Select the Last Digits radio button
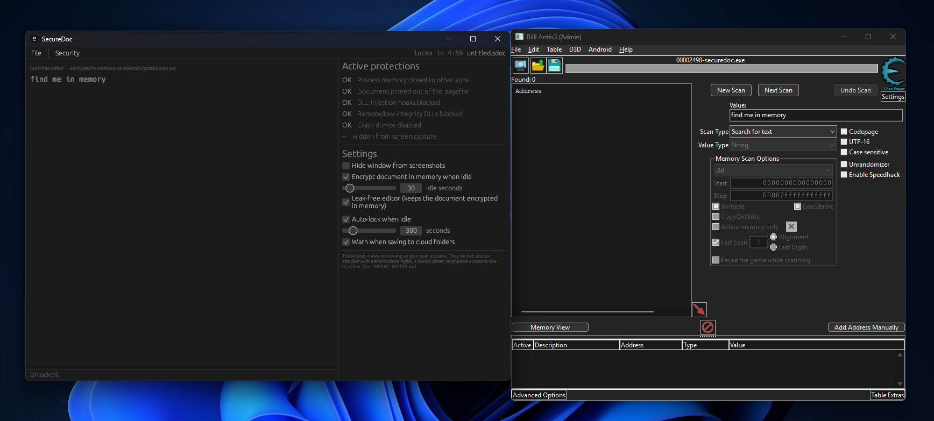934x421 pixels. point(774,247)
